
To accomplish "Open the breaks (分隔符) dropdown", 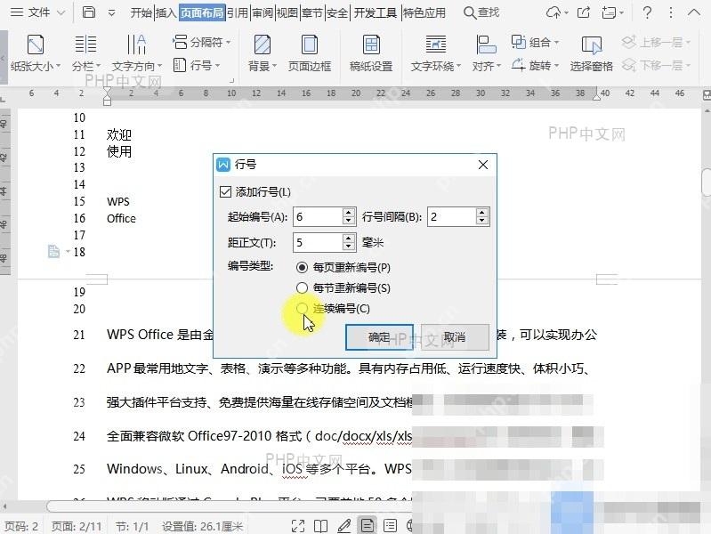I will tap(202, 42).
